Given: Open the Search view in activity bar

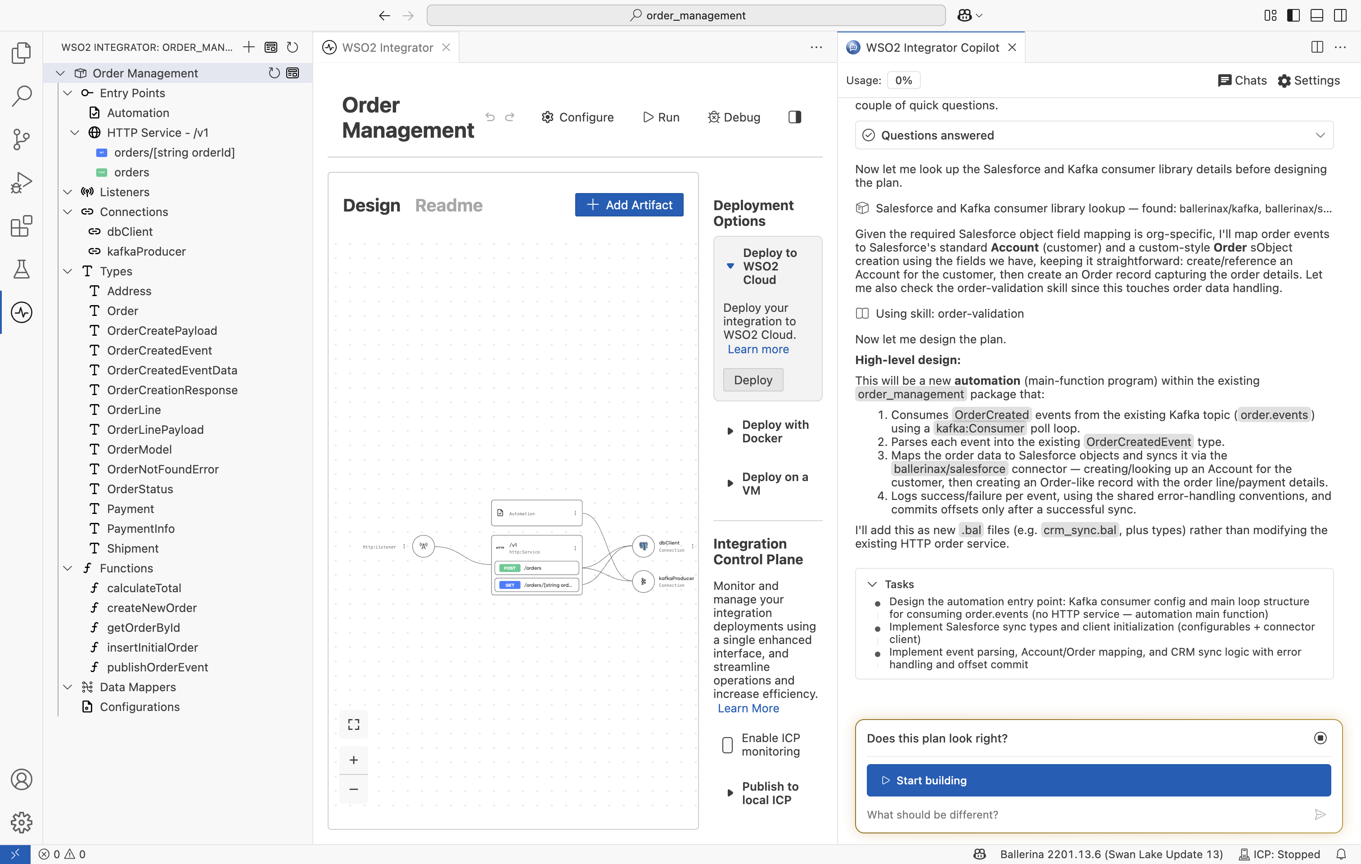Looking at the screenshot, I should [22, 96].
